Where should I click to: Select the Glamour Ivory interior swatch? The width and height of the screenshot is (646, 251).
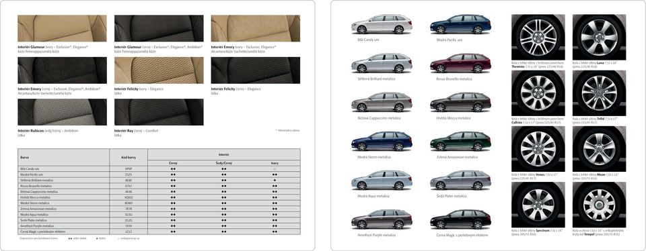click(62, 28)
